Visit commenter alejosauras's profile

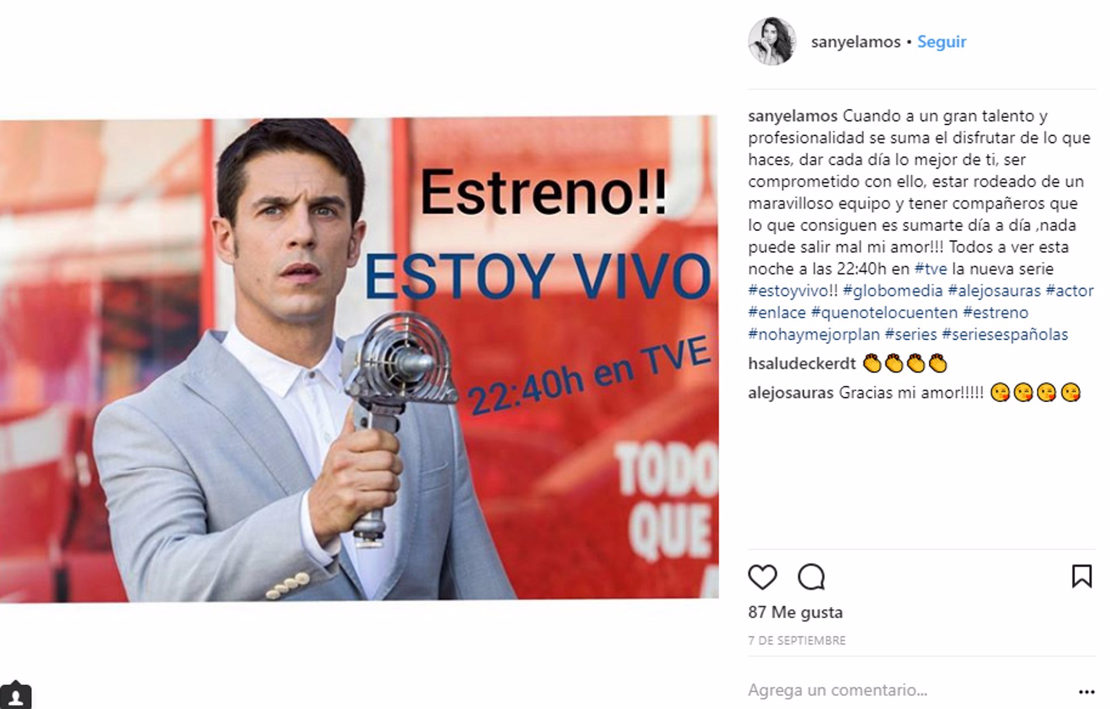pos(791,393)
